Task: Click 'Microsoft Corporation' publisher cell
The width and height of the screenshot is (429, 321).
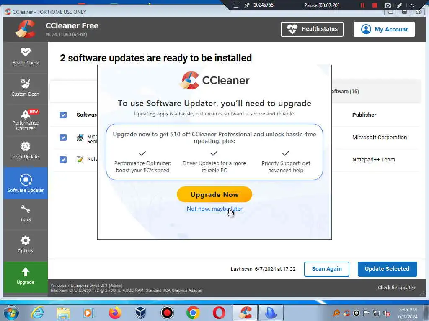Action: tap(380, 137)
